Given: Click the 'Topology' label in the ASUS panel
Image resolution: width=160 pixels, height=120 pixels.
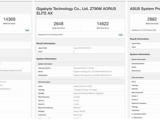Looking at the screenshot, I should 135,85.
